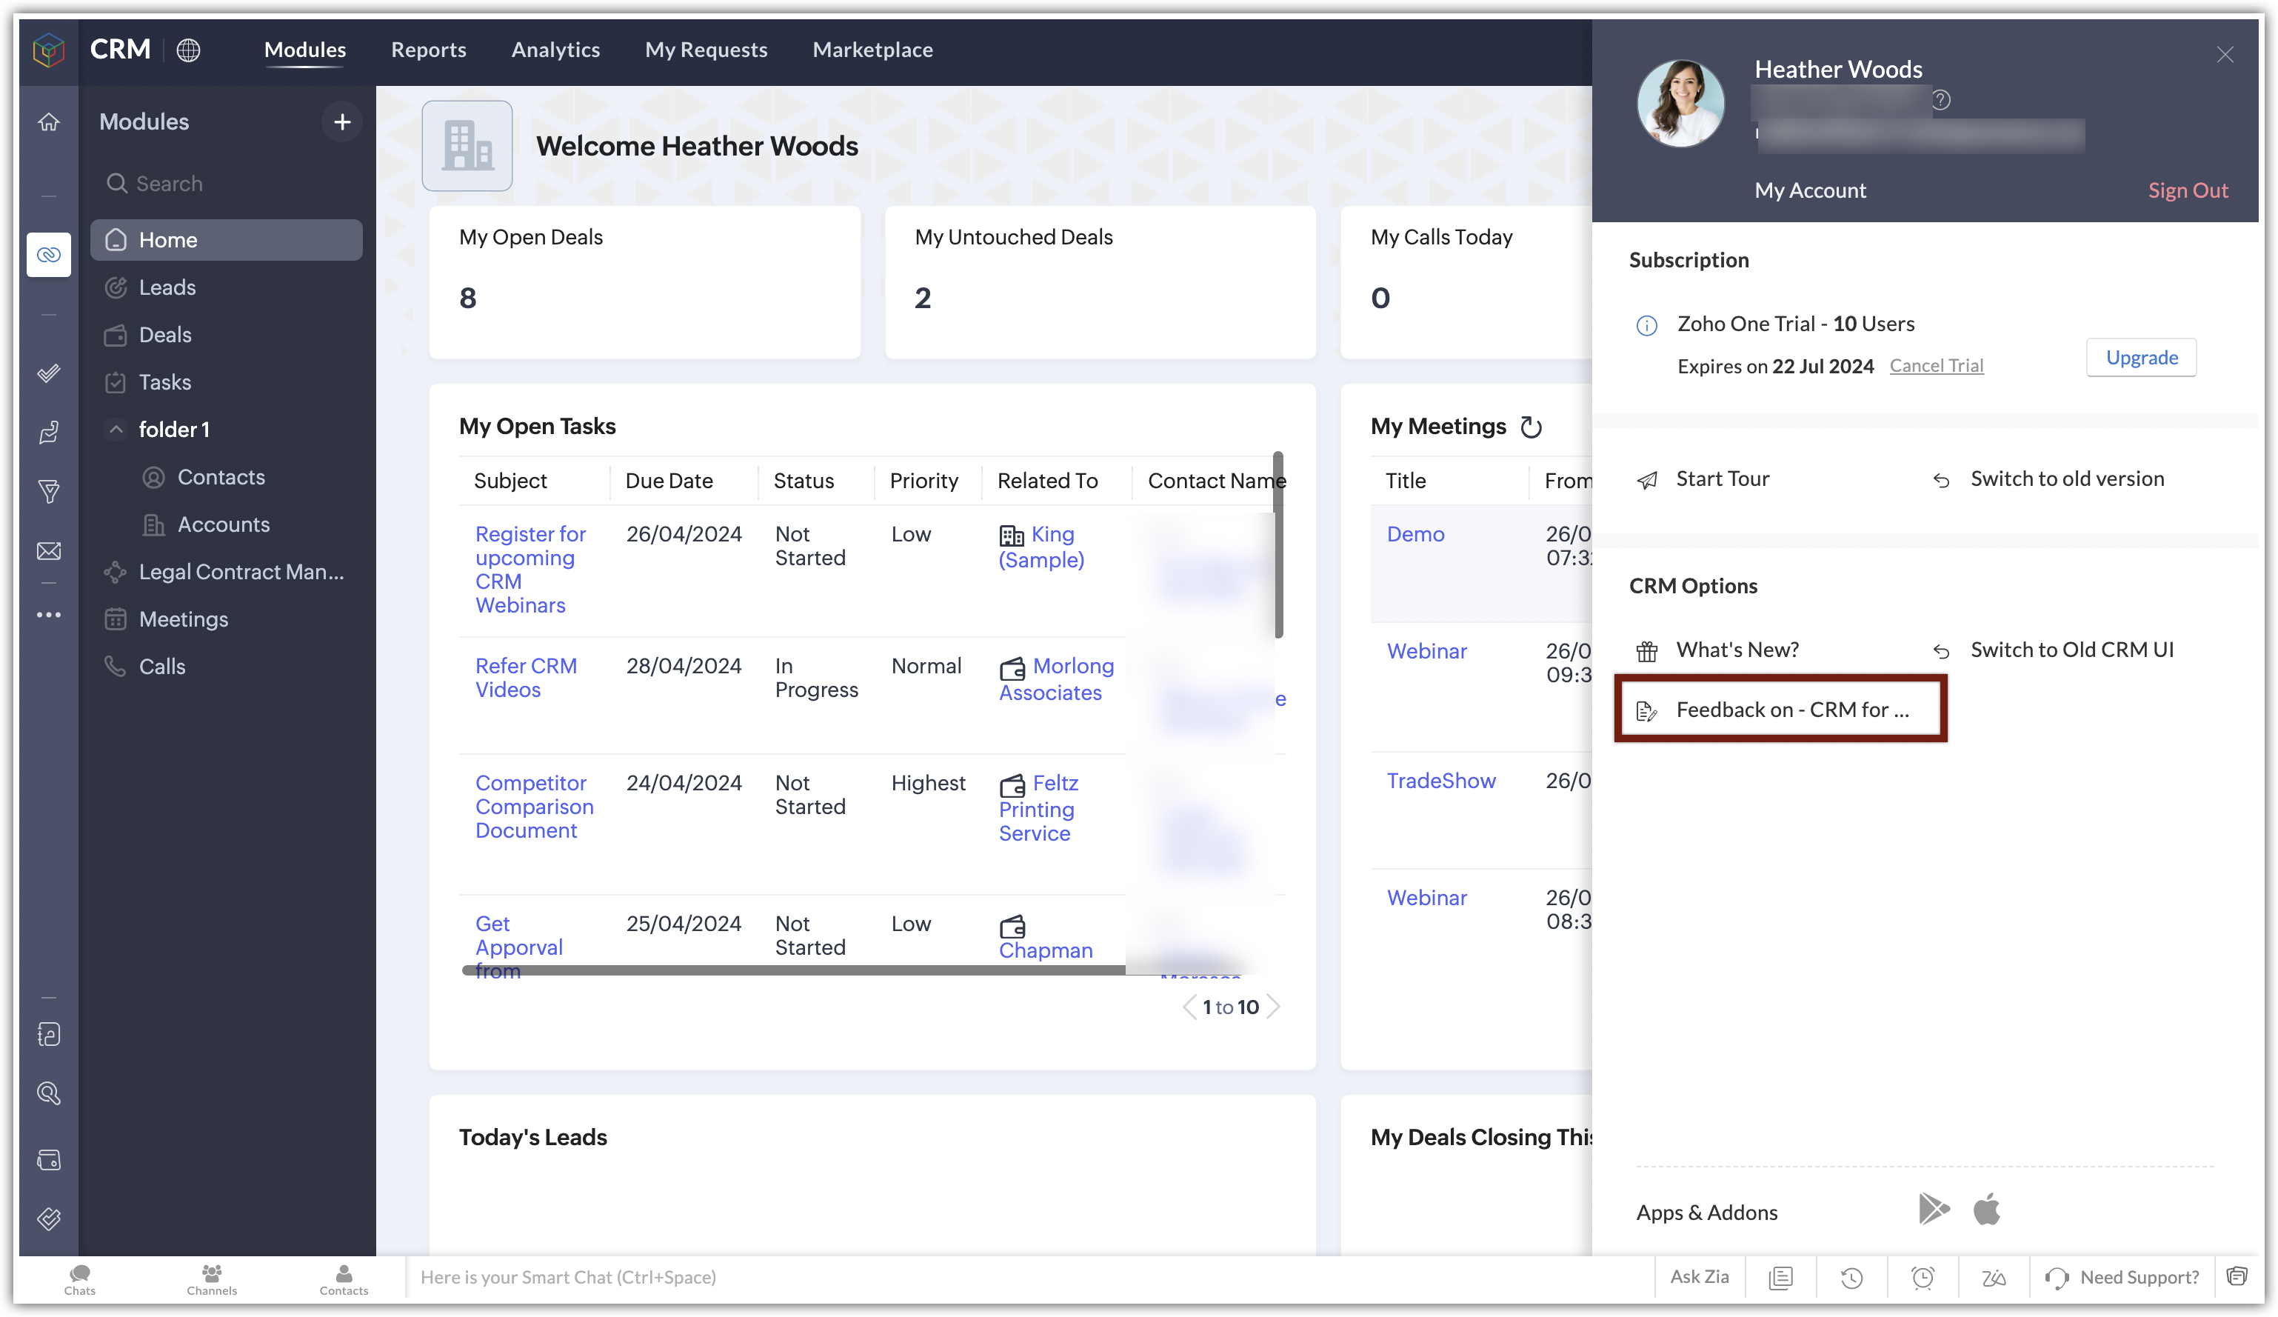Click the three dots in left rail
The width and height of the screenshot is (2278, 1317).
point(49,615)
